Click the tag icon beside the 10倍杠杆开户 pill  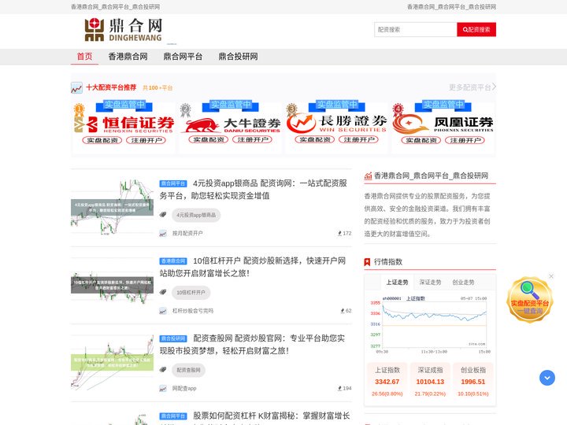[x=163, y=292]
